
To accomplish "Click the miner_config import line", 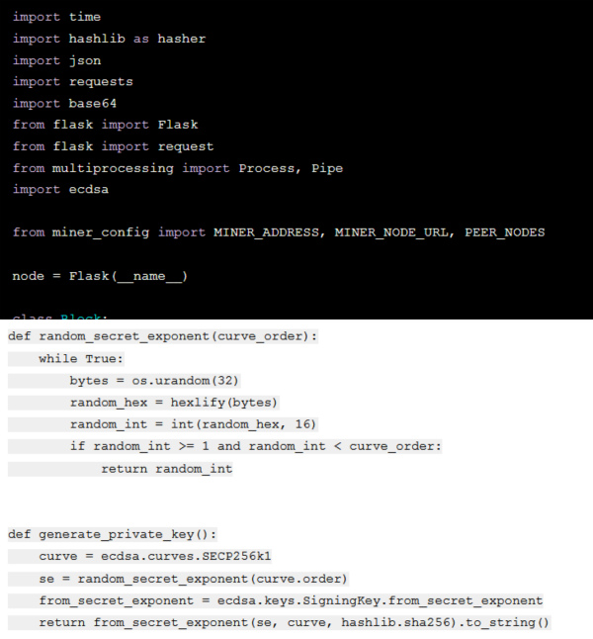I will click(x=279, y=232).
